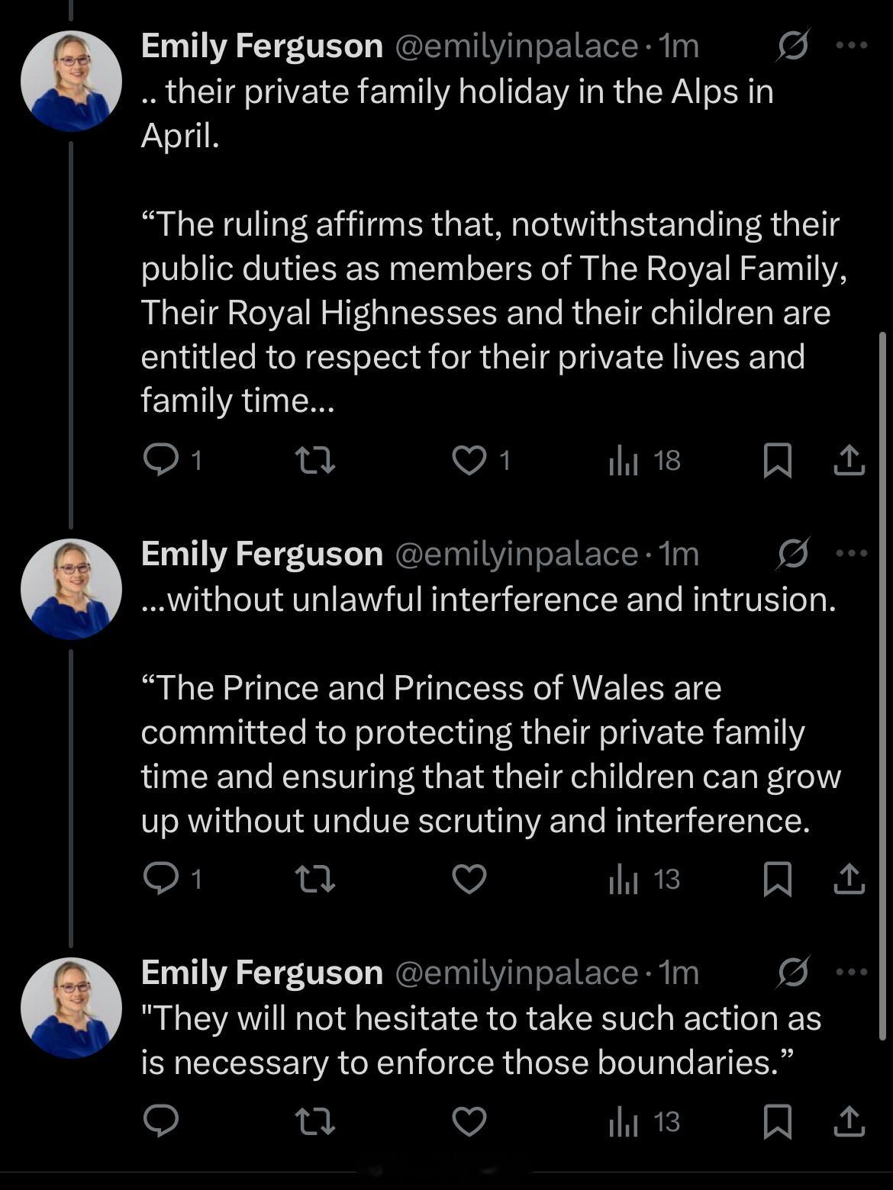The width and height of the screenshot is (893, 1190).
Task: Open Emily Ferguson's name on first tweet
Action: pos(262,47)
